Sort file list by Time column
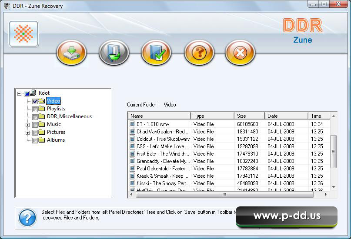 click(319, 116)
